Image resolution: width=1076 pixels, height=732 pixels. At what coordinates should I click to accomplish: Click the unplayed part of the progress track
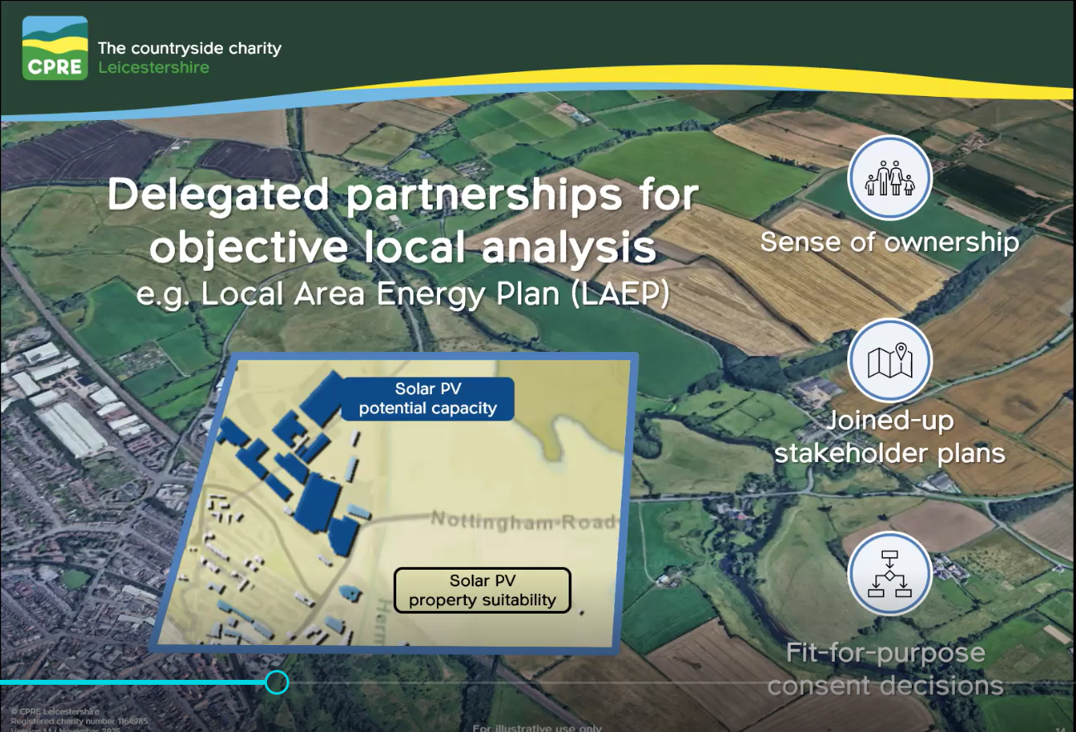(x=663, y=682)
